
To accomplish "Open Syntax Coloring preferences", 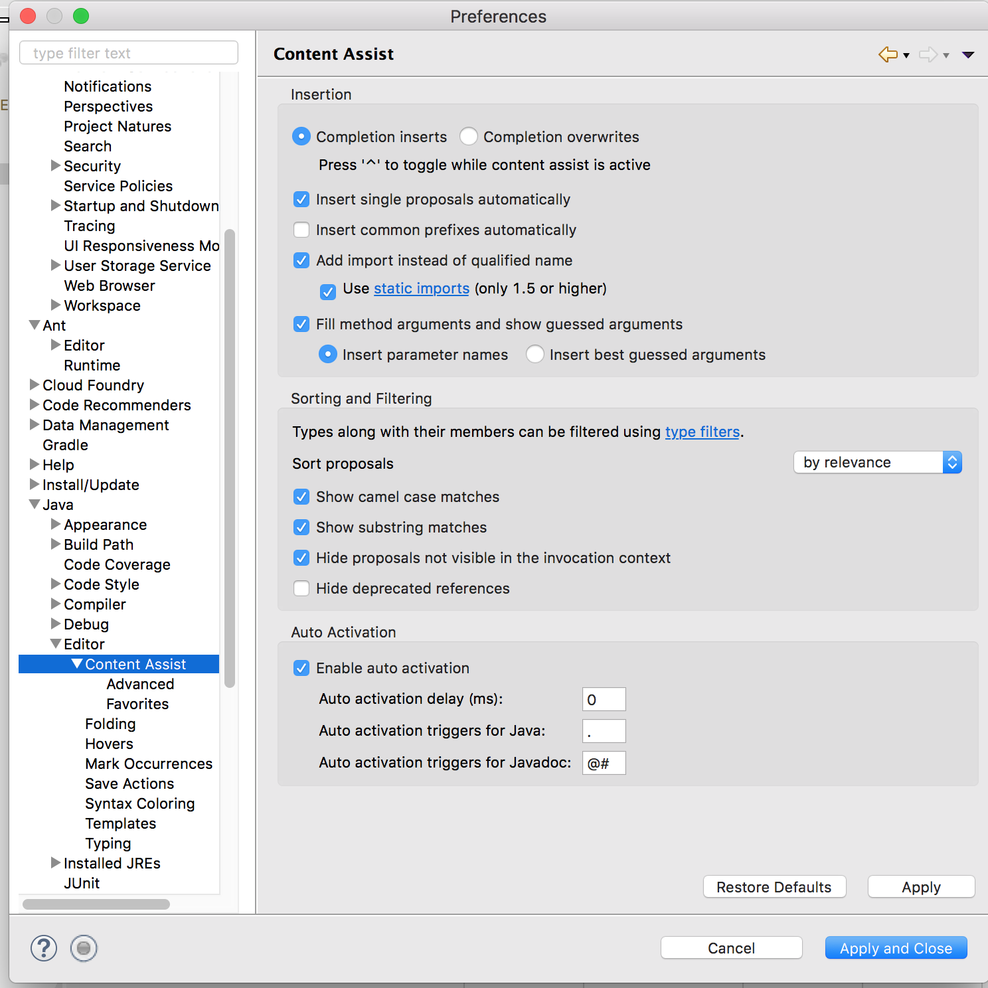I will click(140, 803).
